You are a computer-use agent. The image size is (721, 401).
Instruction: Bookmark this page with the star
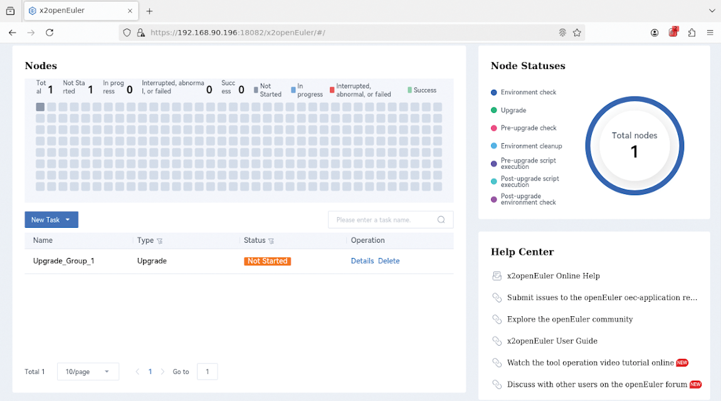coord(577,33)
